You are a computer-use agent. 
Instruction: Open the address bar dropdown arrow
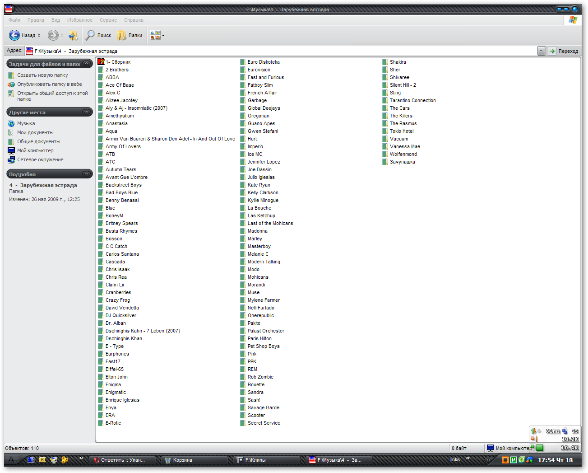(x=541, y=51)
